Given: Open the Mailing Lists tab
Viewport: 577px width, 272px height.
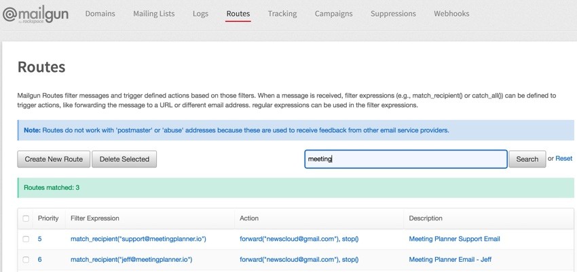Looking at the screenshot, I should [154, 14].
